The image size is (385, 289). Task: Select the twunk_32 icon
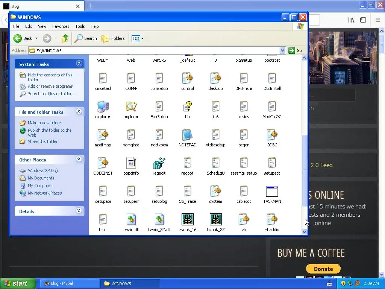point(215,219)
